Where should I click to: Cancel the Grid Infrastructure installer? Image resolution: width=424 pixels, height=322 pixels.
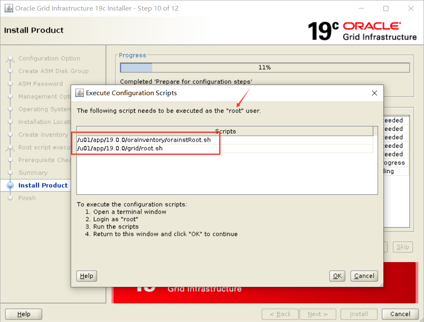[x=400, y=314]
